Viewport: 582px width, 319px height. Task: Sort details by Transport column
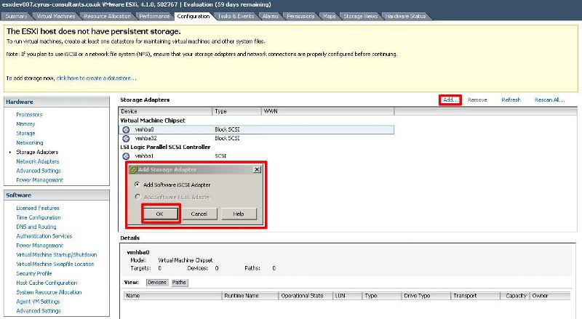(475, 296)
